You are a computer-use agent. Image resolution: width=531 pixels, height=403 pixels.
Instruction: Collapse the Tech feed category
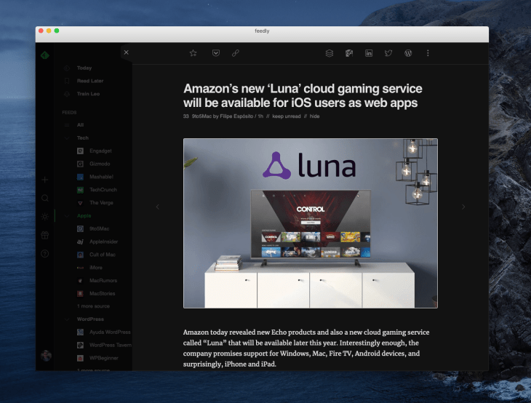pyautogui.click(x=68, y=137)
